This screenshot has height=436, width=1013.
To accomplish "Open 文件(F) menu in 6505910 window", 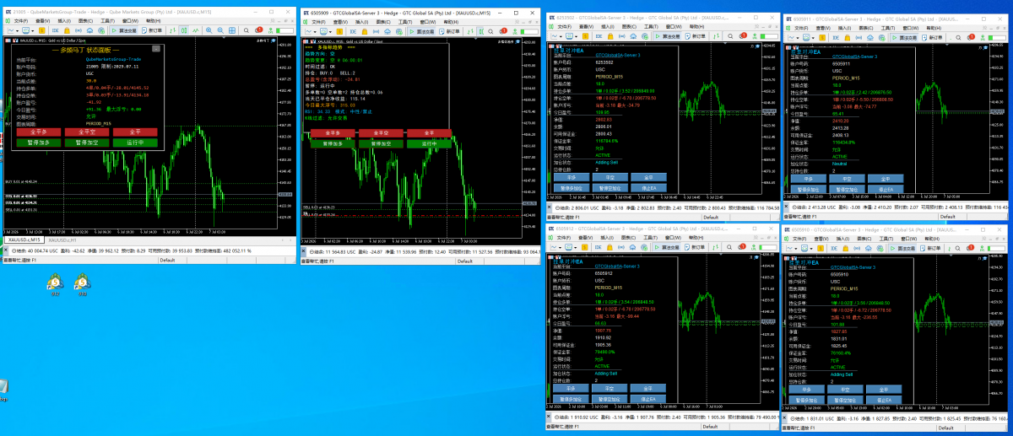I will coord(799,238).
